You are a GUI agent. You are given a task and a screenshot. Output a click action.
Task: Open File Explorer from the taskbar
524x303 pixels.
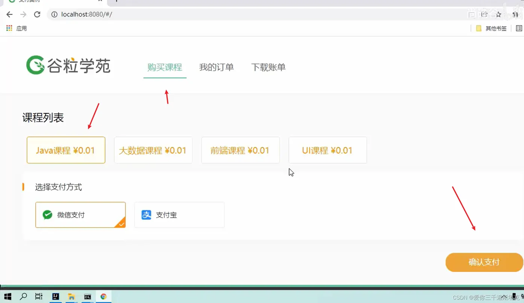(71, 296)
